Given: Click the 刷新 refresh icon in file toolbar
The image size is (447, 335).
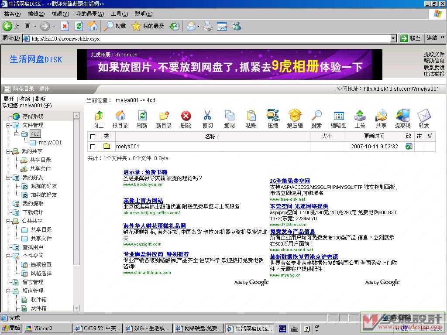Looking at the screenshot, I should [142, 116].
